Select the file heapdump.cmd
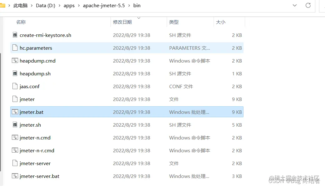The height and width of the screenshot is (187, 325). (37, 61)
